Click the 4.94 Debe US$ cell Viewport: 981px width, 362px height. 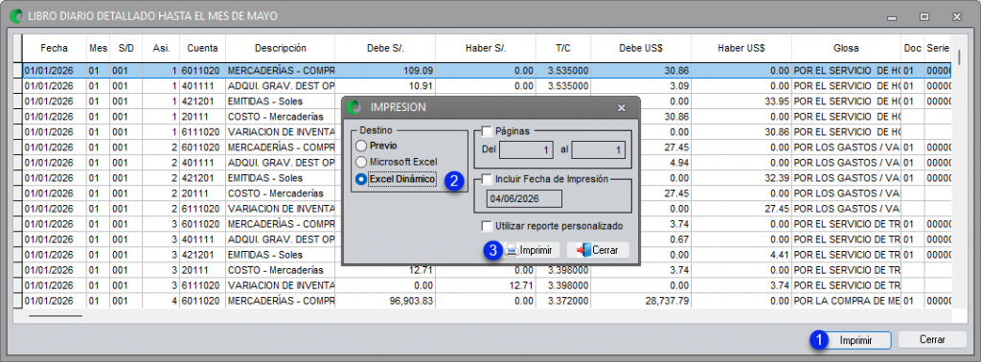666,163
